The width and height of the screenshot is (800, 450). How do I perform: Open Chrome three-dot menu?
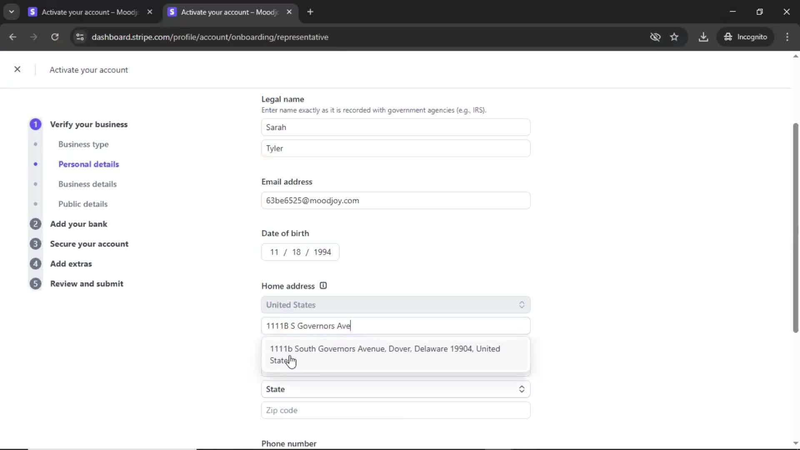787,37
